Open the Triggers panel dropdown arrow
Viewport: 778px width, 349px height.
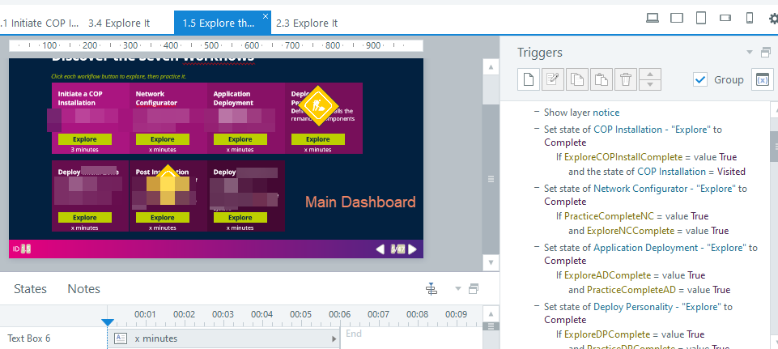pyautogui.click(x=750, y=52)
